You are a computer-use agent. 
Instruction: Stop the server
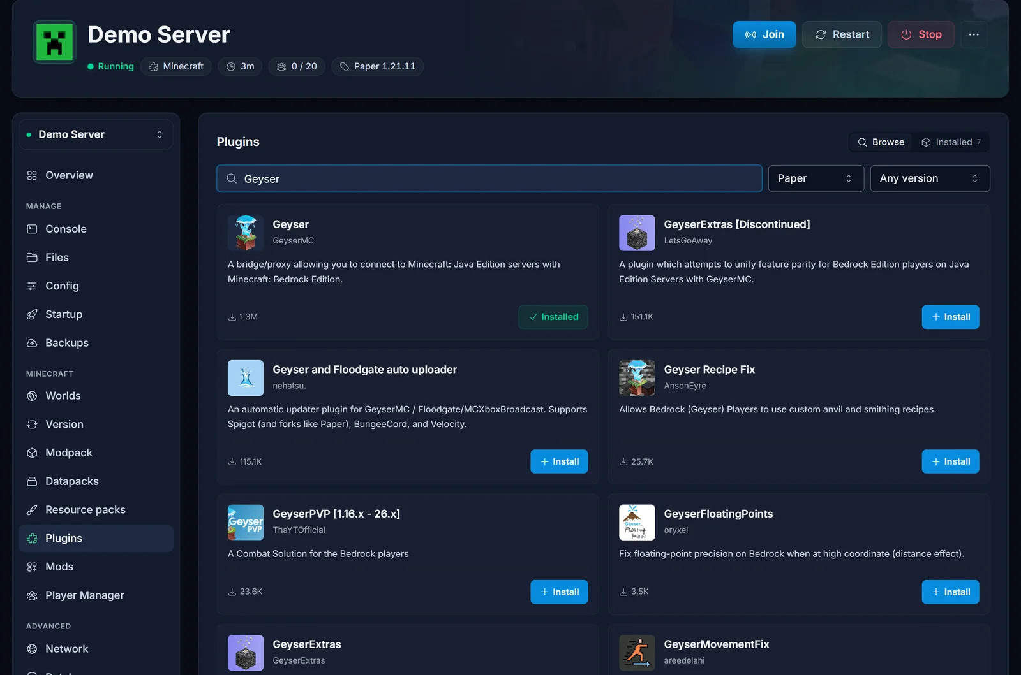[x=921, y=34]
